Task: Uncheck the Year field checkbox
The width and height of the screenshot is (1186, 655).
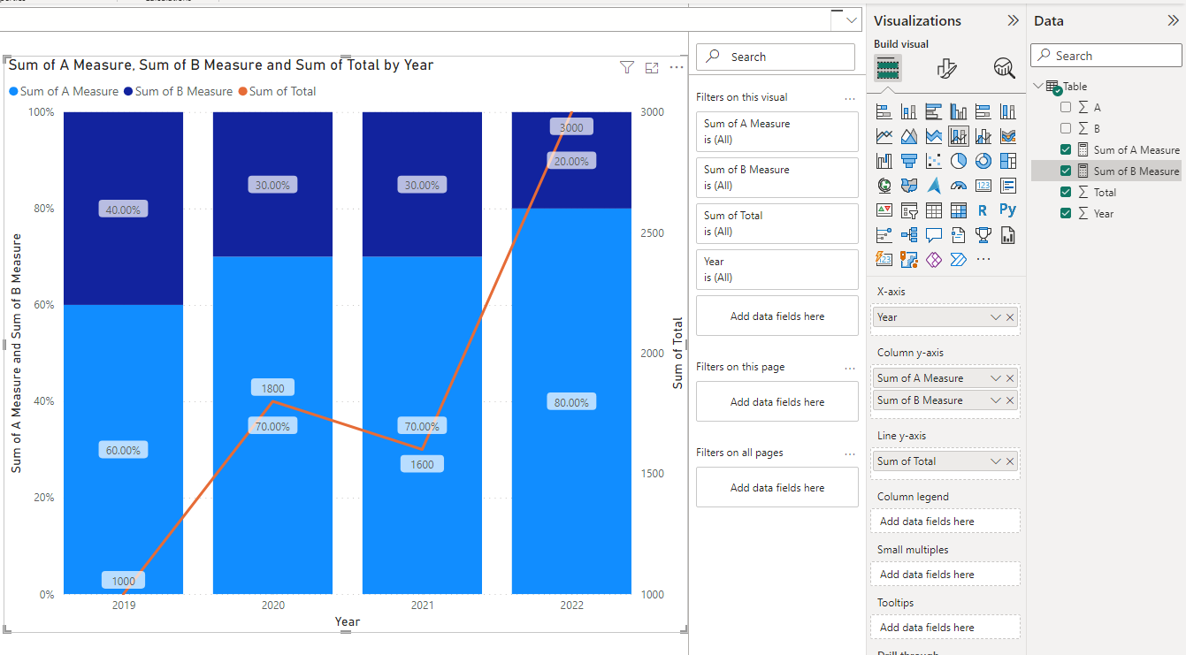Action: click(x=1066, y=213)
